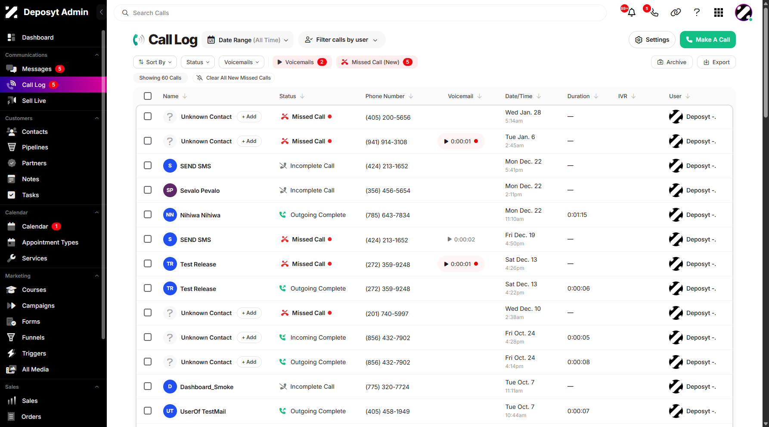Play the voicemail for (941) 914-3108
The image size is (769, 427).
[x=461, y=141]
